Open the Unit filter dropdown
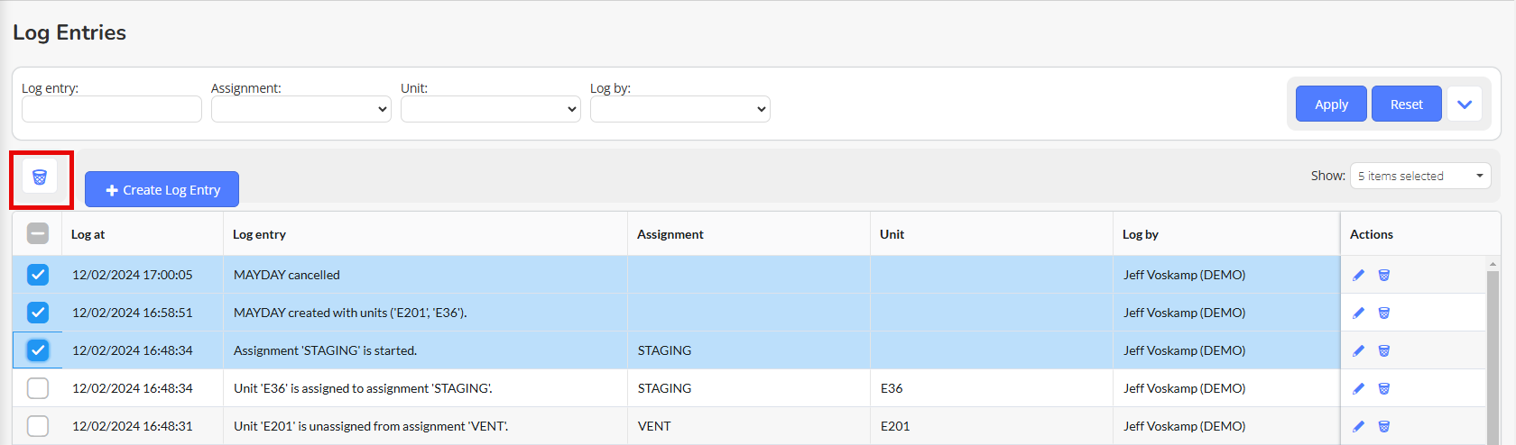The height and width of the screenshot is (445, 1516). [x=490, y=109]
